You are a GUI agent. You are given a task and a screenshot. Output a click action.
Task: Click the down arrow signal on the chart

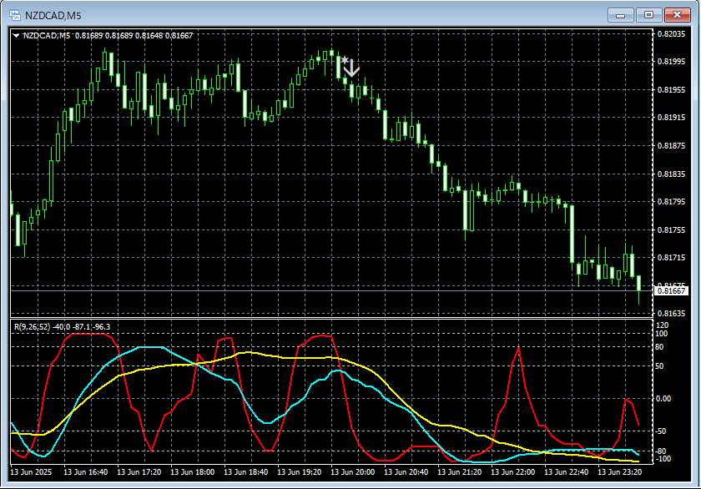pyautogui.click(x=352, y=68)
